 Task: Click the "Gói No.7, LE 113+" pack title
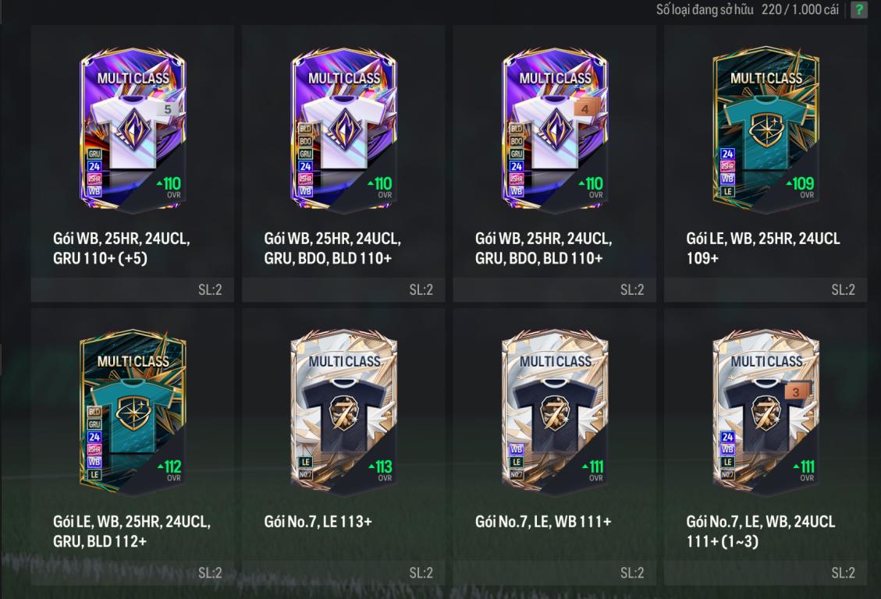[x=318, y=522]
